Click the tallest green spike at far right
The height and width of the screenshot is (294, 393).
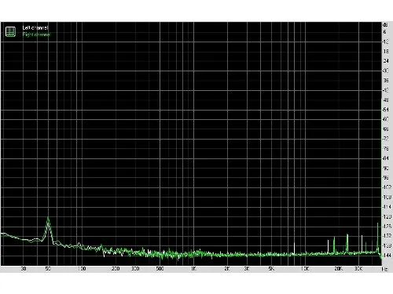pyautogui.click(x=377, y=223)
